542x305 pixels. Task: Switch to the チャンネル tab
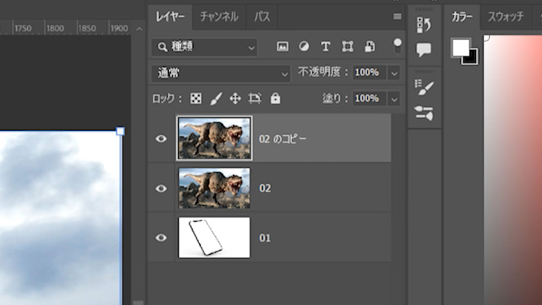pos(219,16)
